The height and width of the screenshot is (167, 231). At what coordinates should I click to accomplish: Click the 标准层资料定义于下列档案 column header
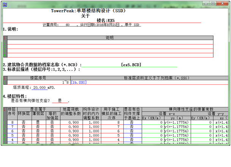tap(149, 78)
